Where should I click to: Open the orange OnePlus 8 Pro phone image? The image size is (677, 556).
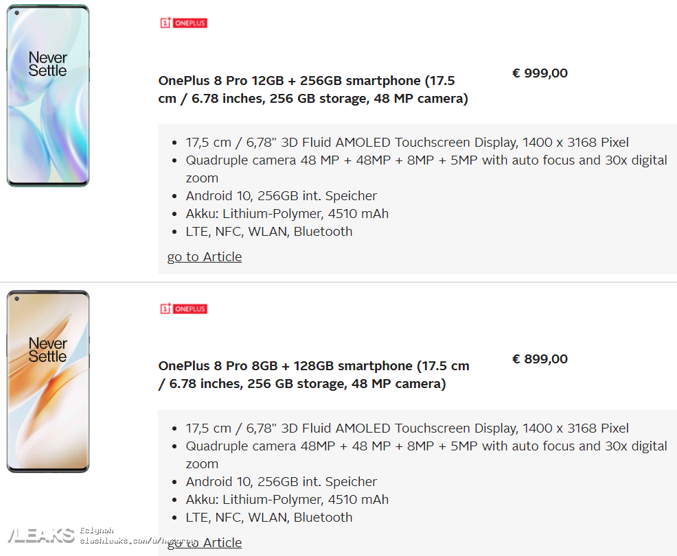(48, 381)
